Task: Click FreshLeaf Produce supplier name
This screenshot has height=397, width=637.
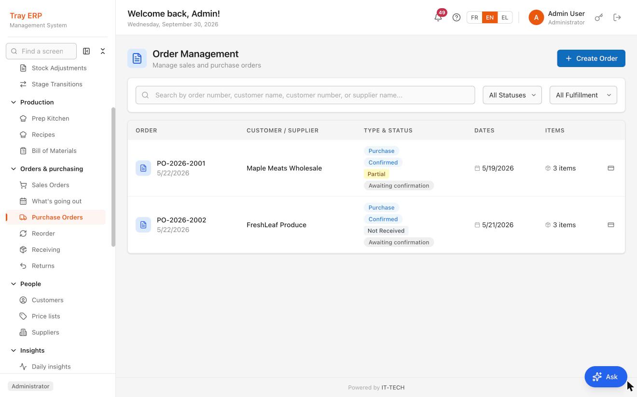Action: (x=277, y=225)
